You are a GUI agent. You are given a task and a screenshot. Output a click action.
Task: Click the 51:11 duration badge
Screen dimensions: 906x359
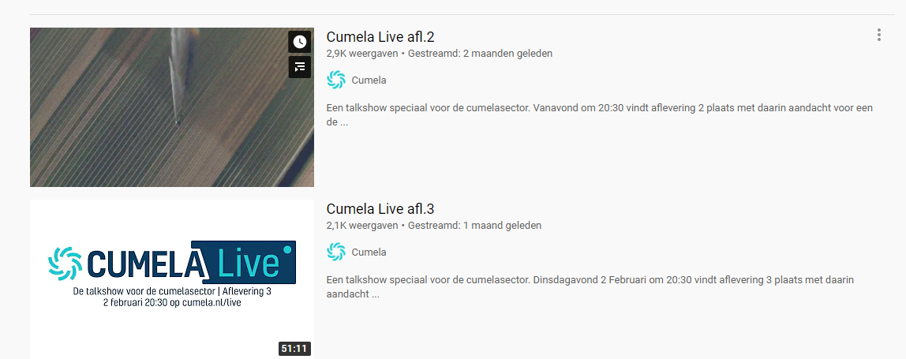(x=294, y=349)
